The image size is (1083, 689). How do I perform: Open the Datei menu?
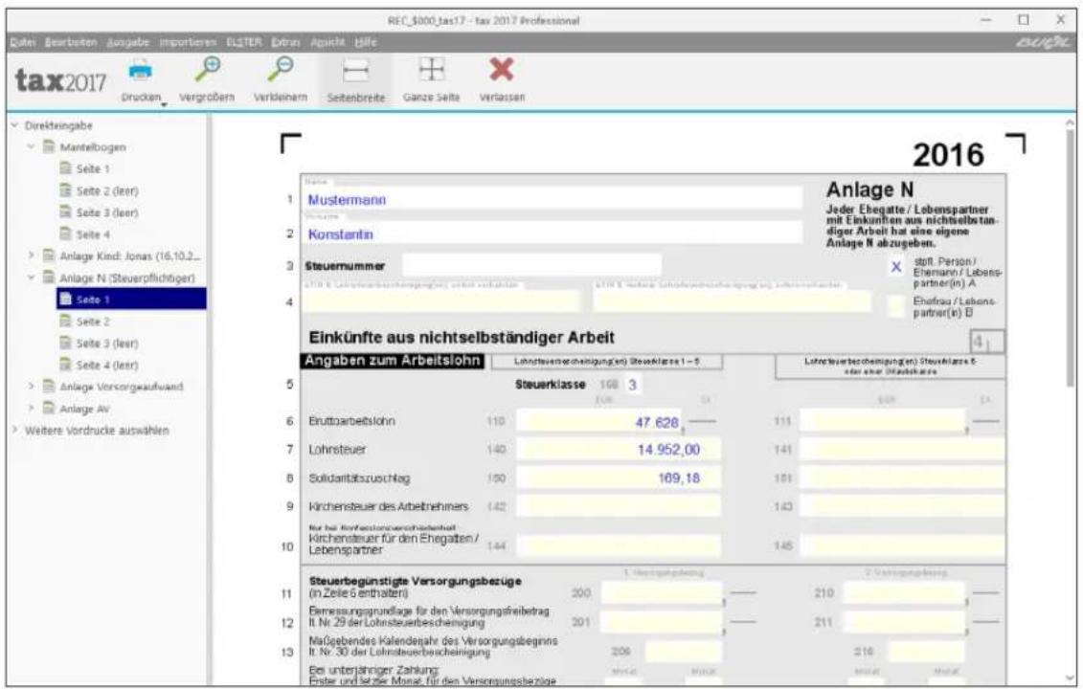[23, 42]
